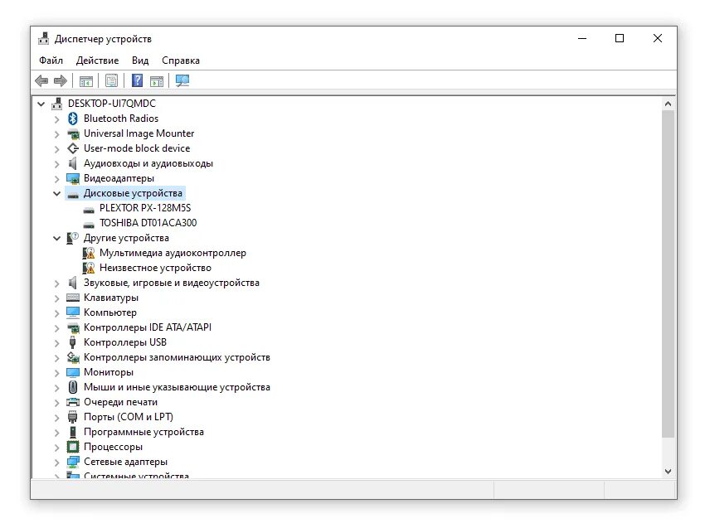Click the Клавиатуры keyboard icon

(73, 298)
